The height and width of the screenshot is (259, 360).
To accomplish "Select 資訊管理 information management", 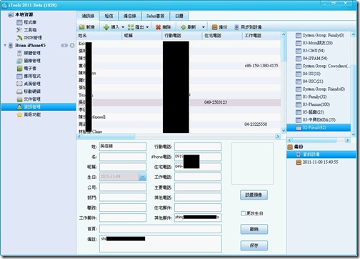I will (x=39, y=107).
